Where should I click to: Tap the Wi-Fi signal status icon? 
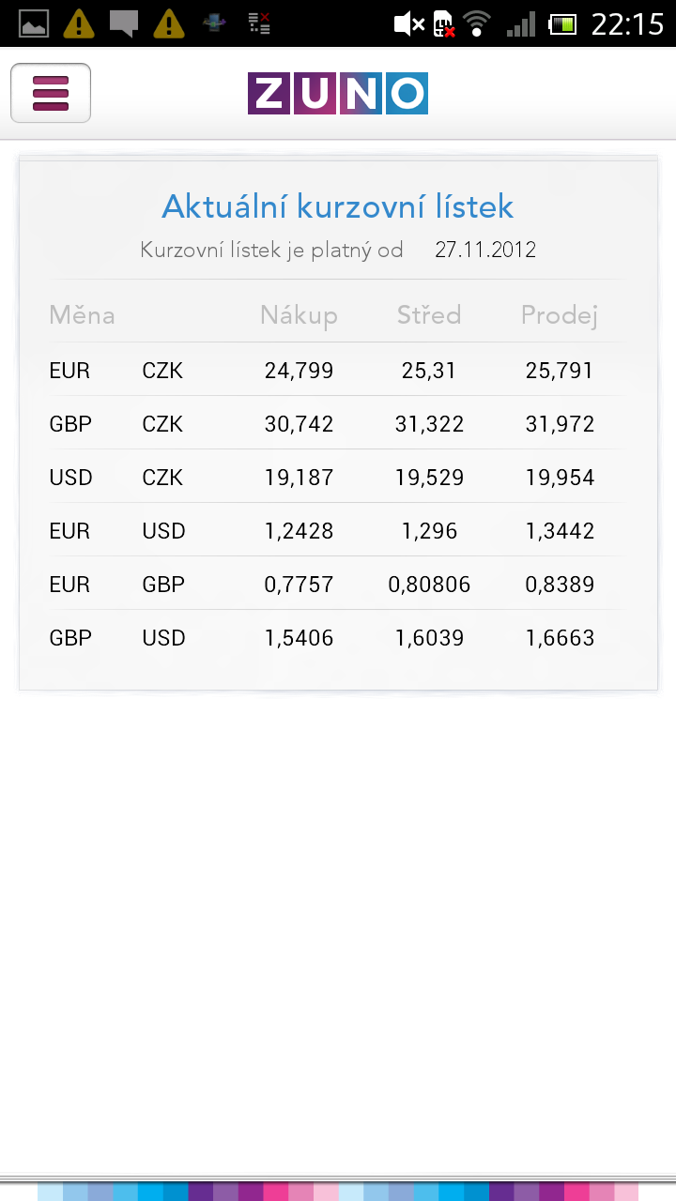point(477,23)
